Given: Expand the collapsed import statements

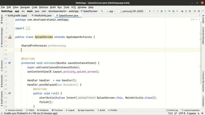Looking at the screenshot, I should pyautogui.click(x=28, y=28).
